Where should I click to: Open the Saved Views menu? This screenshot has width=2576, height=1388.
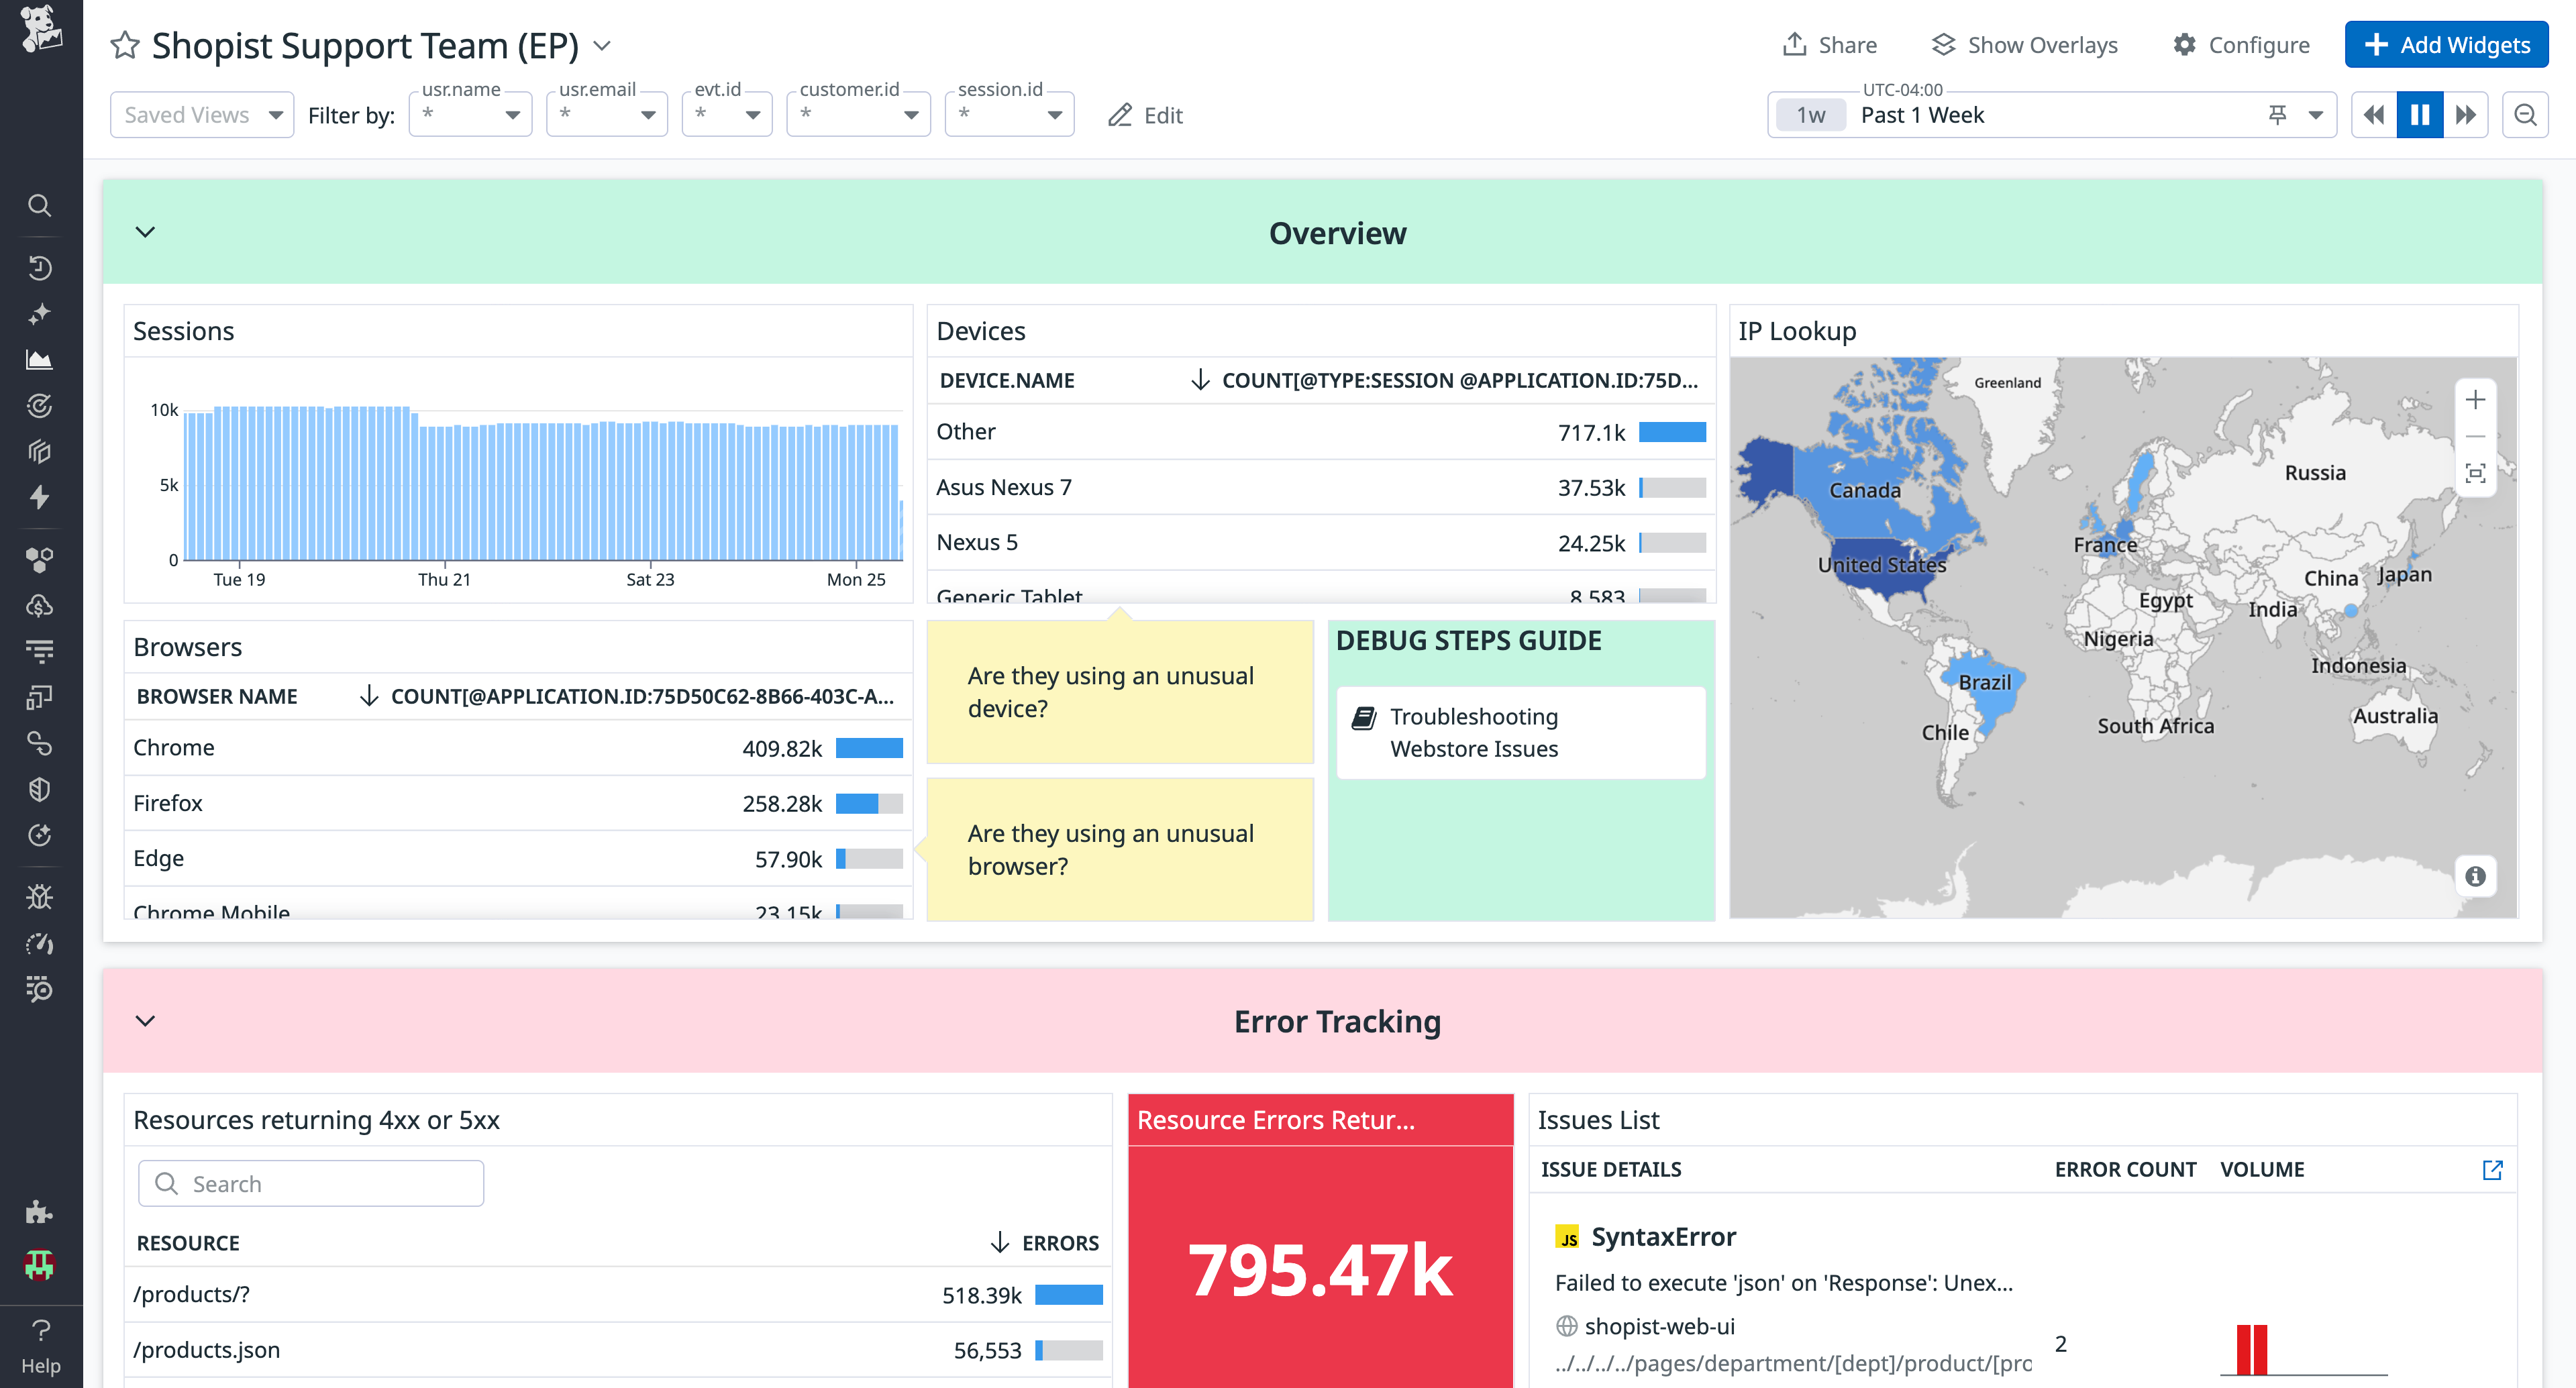click(201, 114)
